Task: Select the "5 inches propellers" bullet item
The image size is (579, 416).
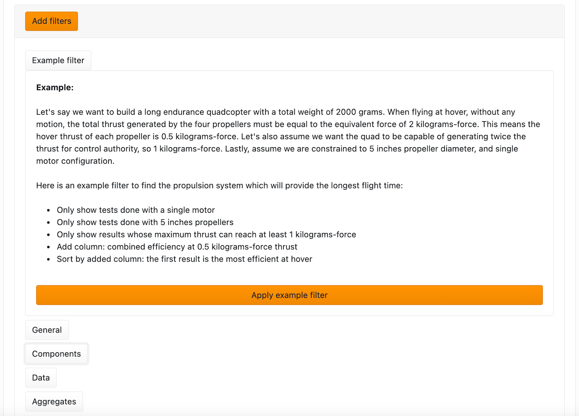Action: (145, 222)
